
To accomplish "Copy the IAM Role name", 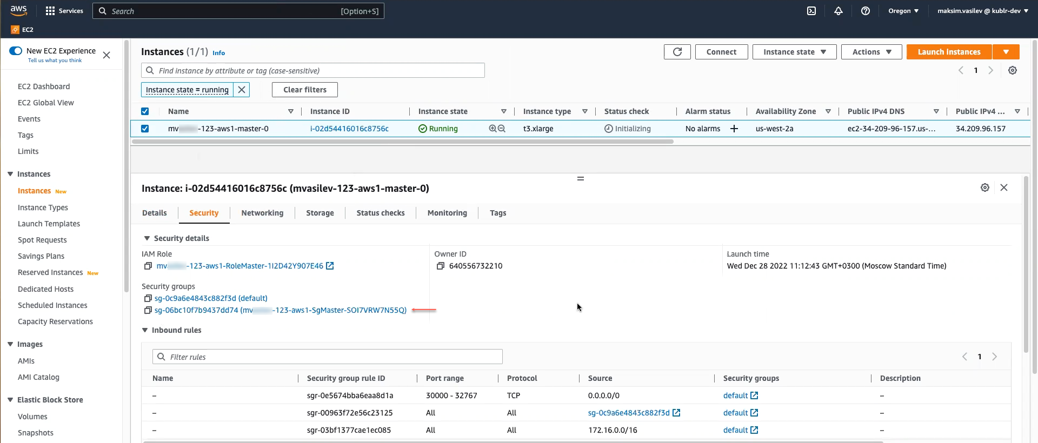I will (x=148, y=266).
